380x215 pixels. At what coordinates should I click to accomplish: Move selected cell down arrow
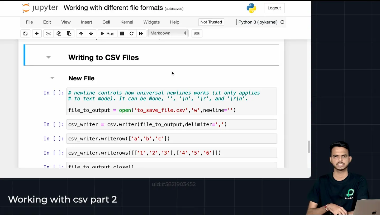(x=91, y=33)
